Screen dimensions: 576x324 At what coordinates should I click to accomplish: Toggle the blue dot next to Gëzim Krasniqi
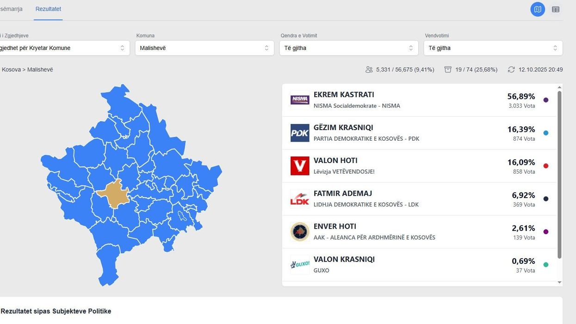coord(545,132)
